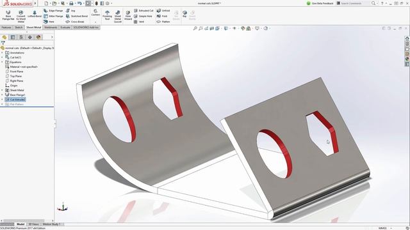410x230 pixels.
Task: Click the Sheet Metal Gusset tool
Action: [x=118, y=17]
